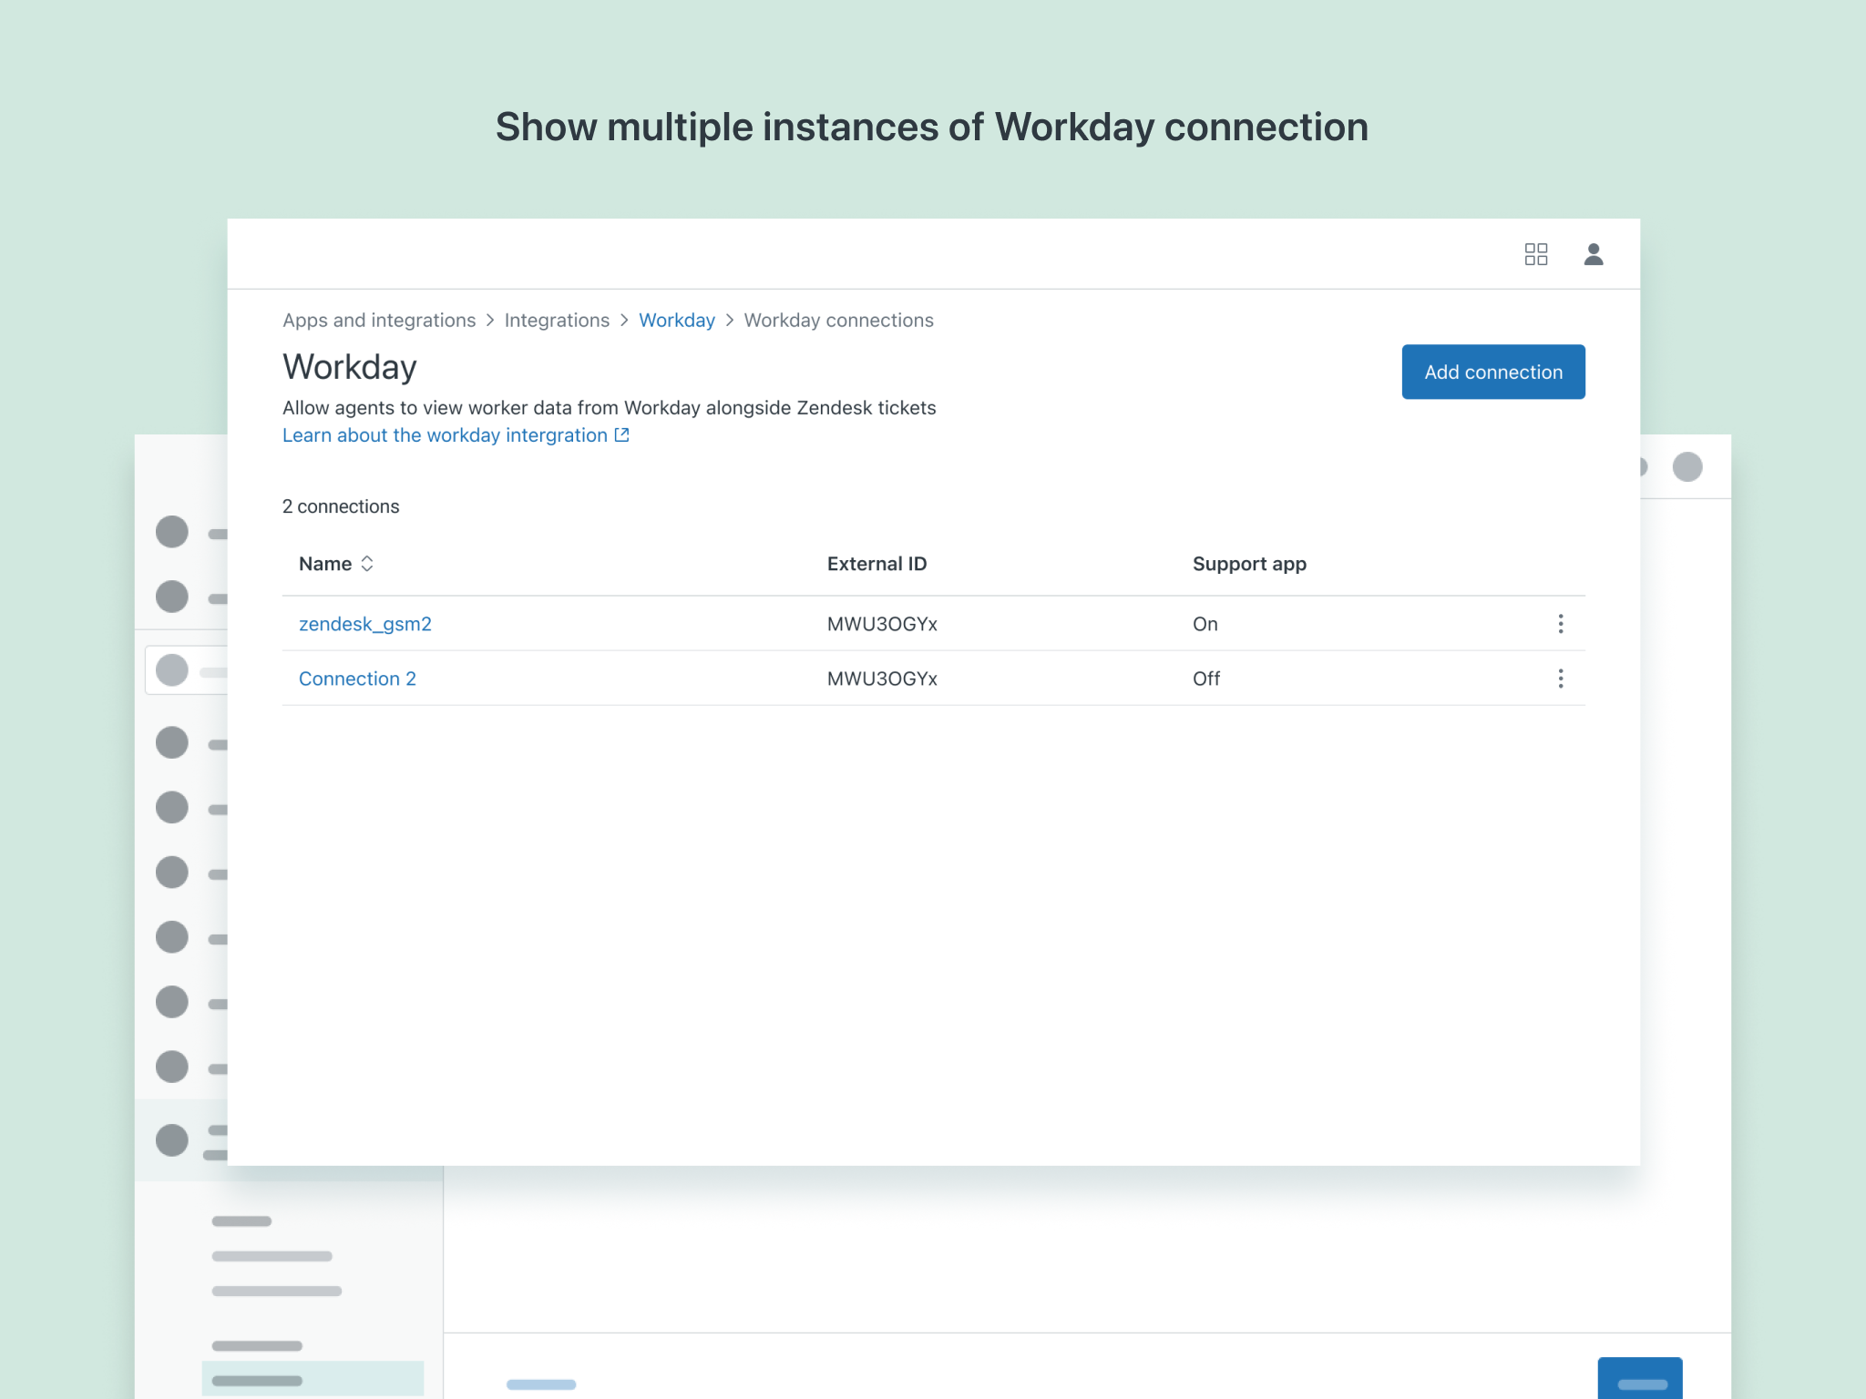Click the zendesk_gsm2 connection link
This screenshot has height=1399, width=1866.
click(367, 623)
